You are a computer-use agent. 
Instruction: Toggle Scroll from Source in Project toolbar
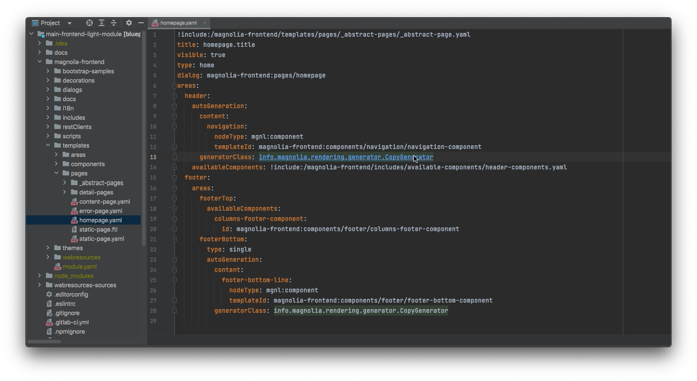[89, 23]
